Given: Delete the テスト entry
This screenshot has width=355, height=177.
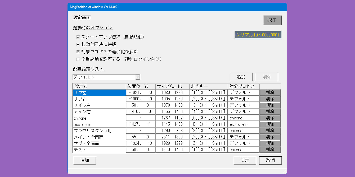Looking at the screenshot, I should tap(270, 150).
